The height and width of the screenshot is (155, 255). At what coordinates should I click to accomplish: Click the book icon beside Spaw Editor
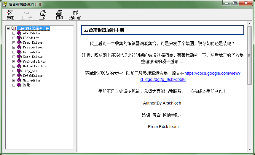19,43
